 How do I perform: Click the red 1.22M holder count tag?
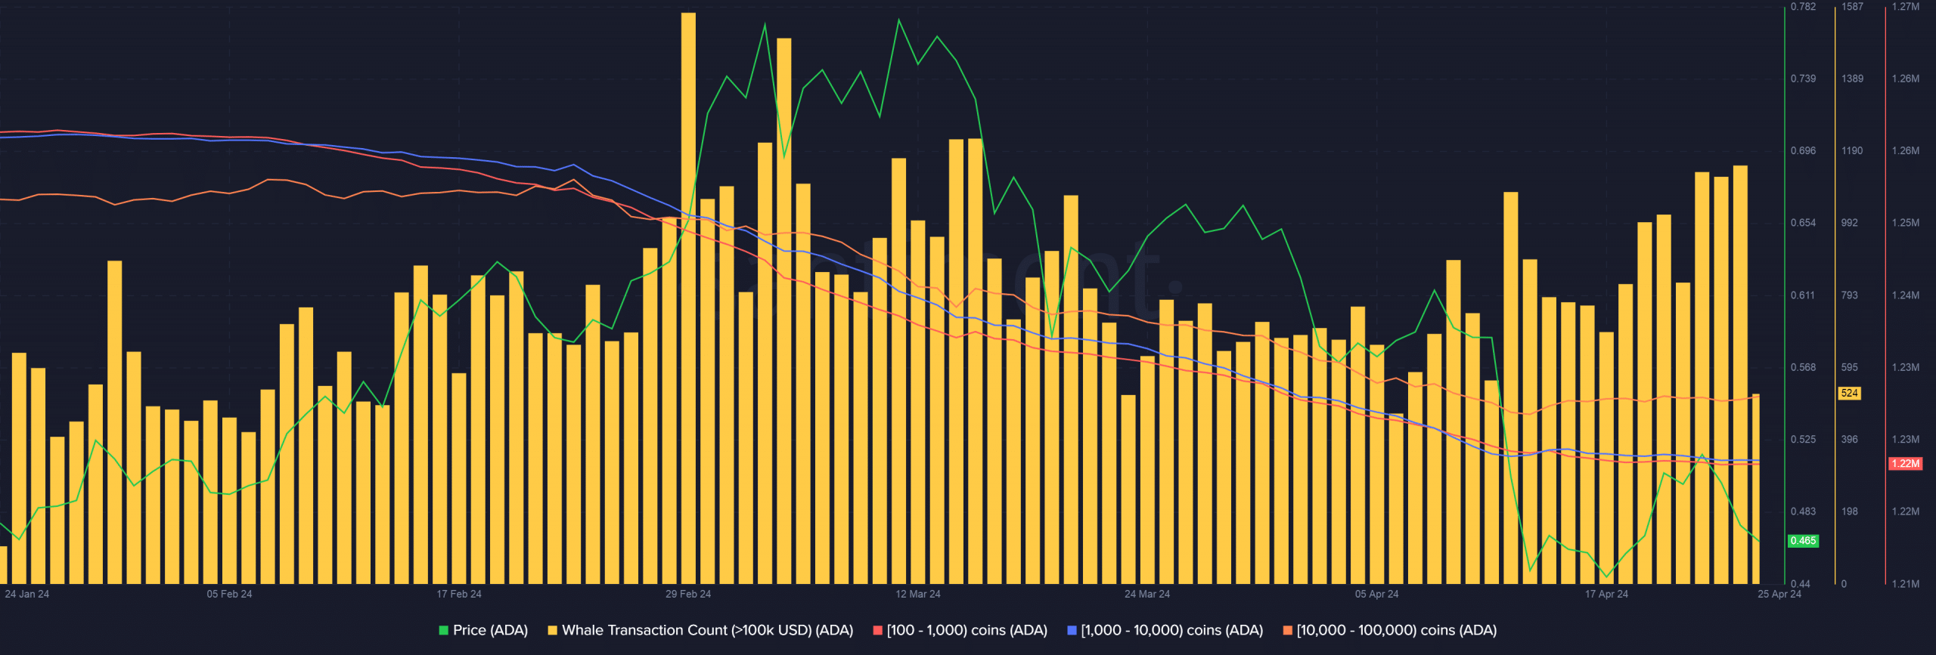click(x=1906, y=464)
